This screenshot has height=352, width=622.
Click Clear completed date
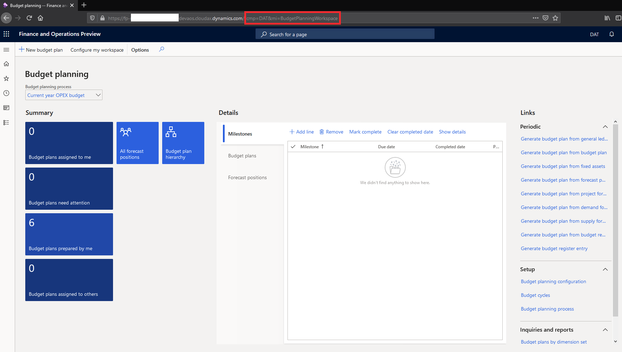(410, 132)
